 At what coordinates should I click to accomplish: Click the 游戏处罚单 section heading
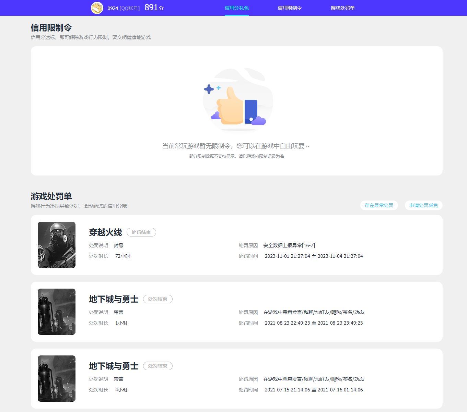[x=52, y=197]
